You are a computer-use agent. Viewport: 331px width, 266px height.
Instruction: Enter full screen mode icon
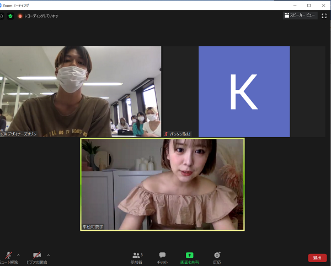(324, 16)
